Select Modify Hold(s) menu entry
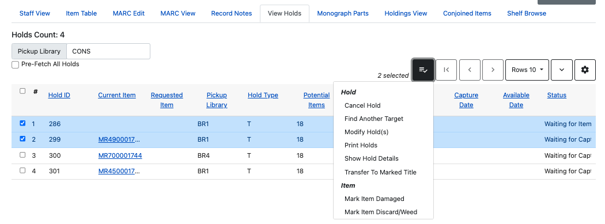The image size is (605, 224). pyautogui.click(x=366, y=132)
